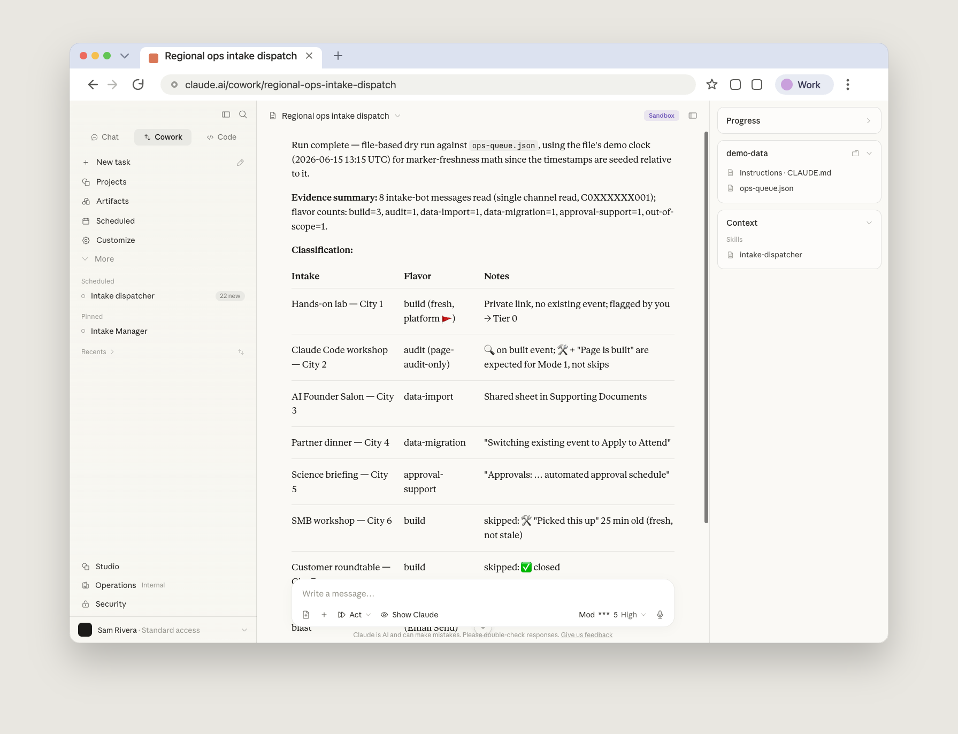This screenshot has width=958, height=734.
Task: Expand the Recents list
Action: pyautogui.click(x=97, y=352)
